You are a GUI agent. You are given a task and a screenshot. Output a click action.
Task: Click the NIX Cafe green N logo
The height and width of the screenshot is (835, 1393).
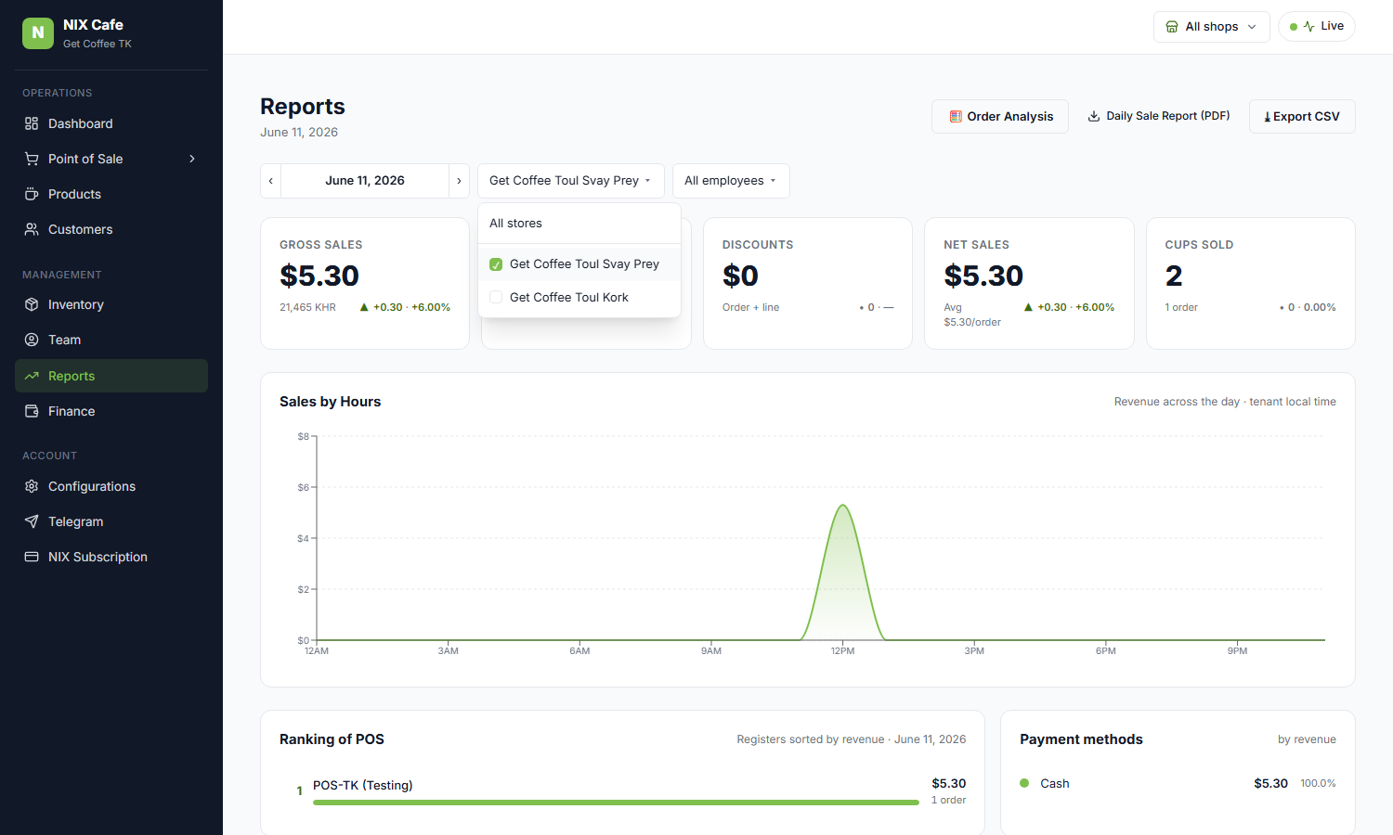38,33
